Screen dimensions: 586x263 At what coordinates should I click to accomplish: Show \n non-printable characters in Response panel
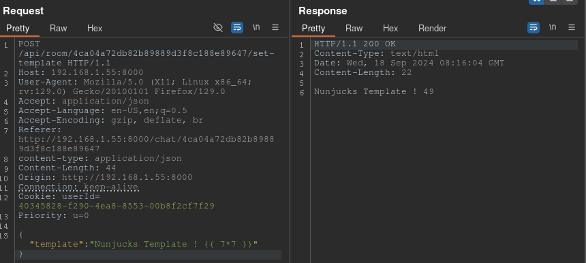(x=553, y=27)
